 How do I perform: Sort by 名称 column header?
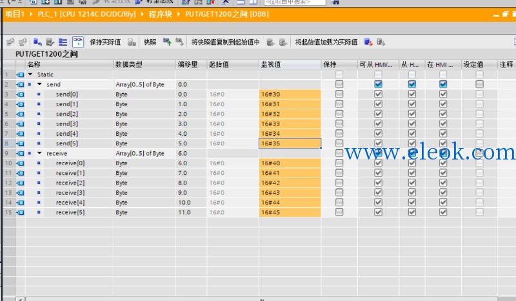pos(69,64)
